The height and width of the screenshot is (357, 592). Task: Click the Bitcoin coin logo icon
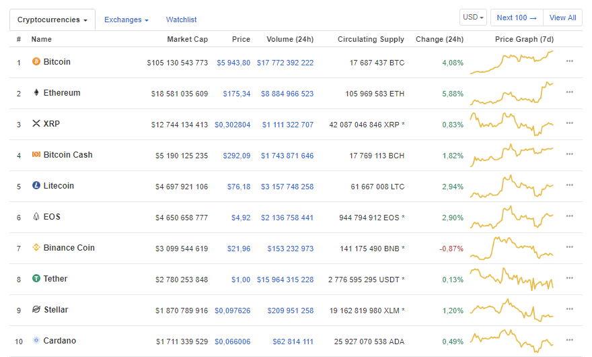pos(36,61)
